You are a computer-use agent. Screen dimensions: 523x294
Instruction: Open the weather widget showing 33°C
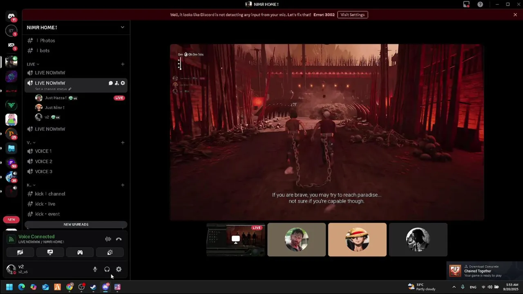click(x=422, y=287)
